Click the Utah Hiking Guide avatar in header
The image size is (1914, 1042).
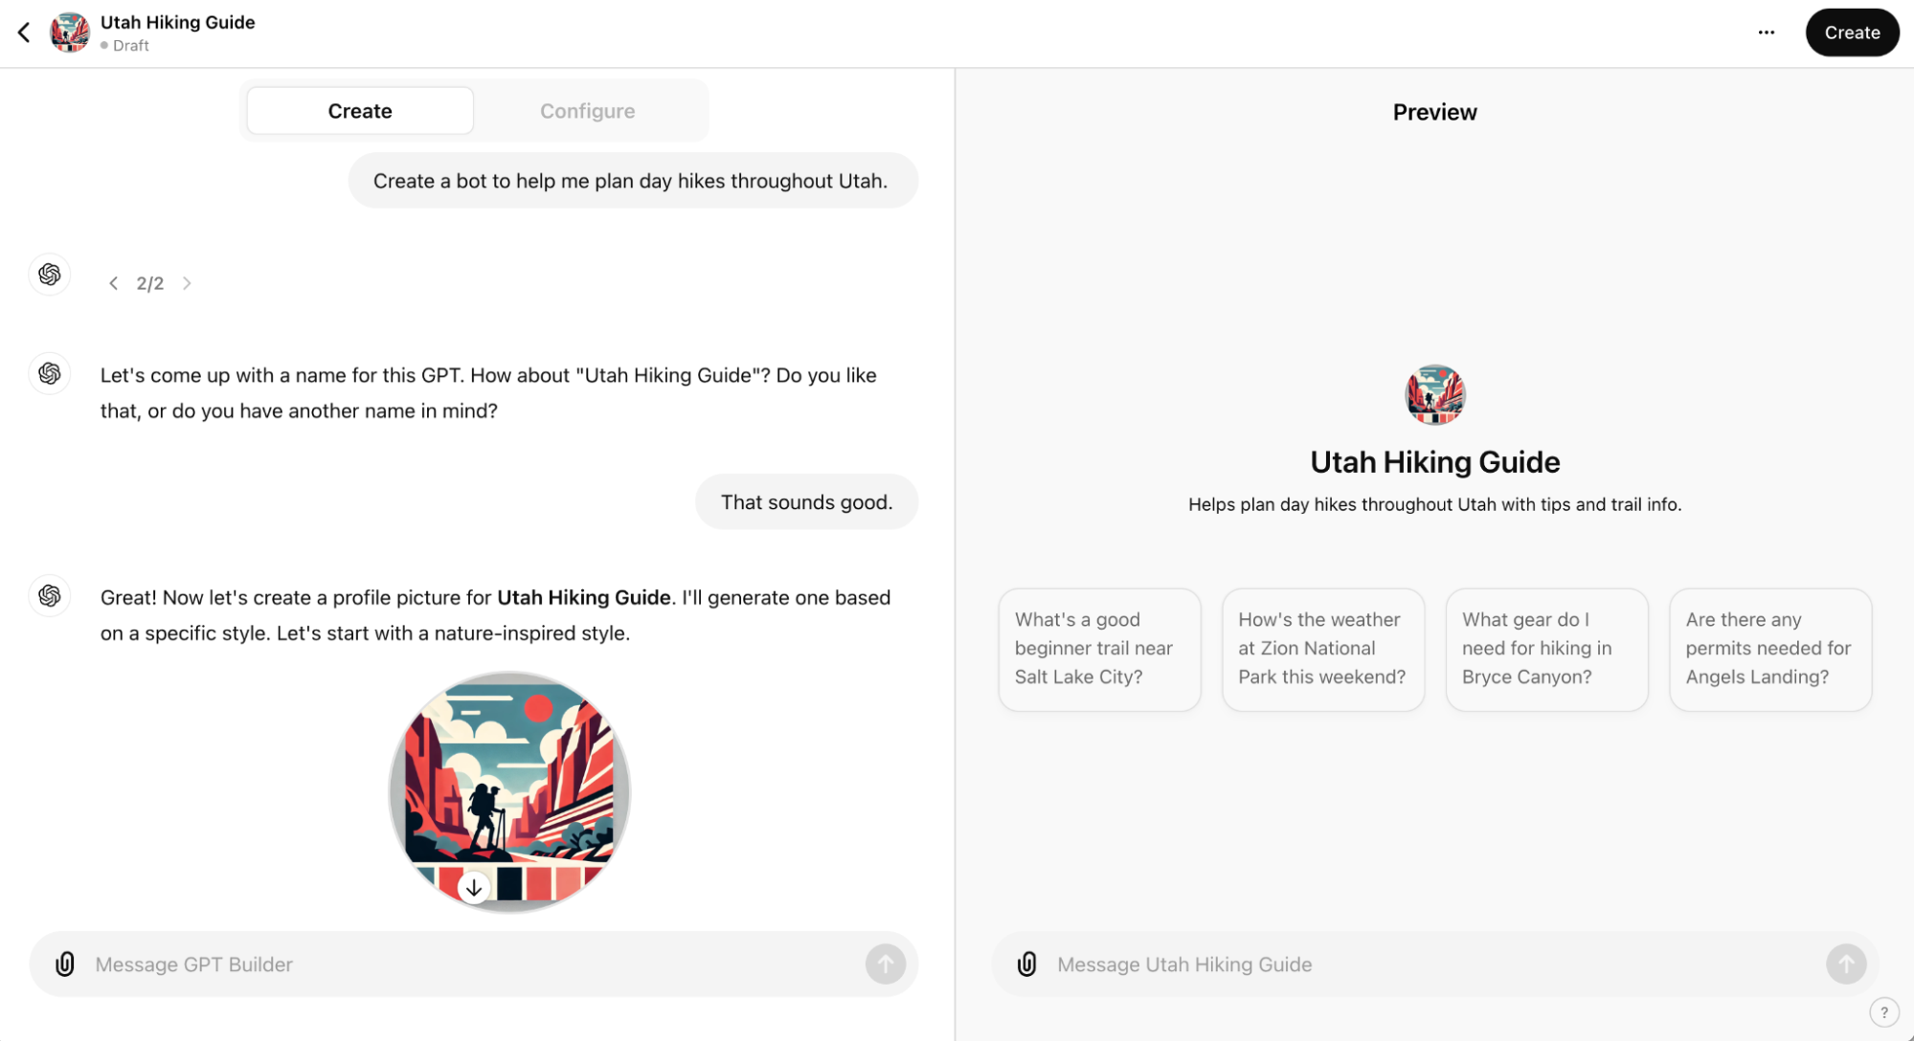click(70, 33)
